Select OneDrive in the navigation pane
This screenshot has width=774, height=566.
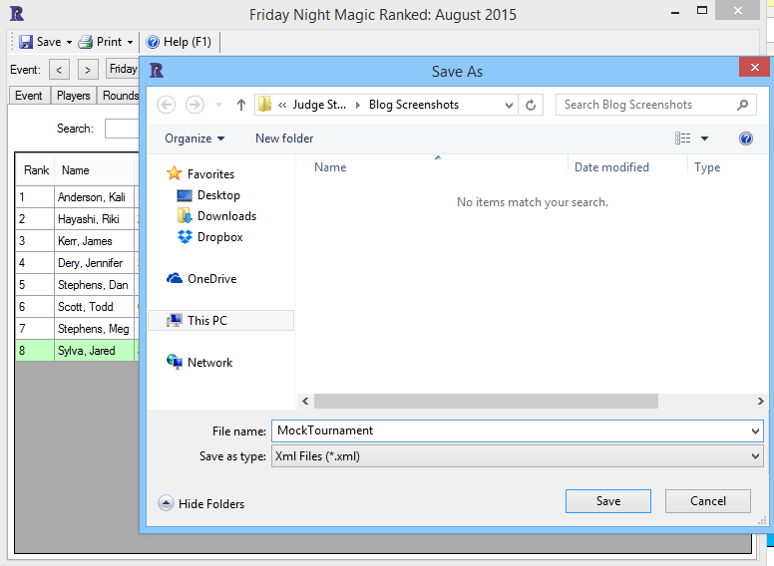coord(201,279)
